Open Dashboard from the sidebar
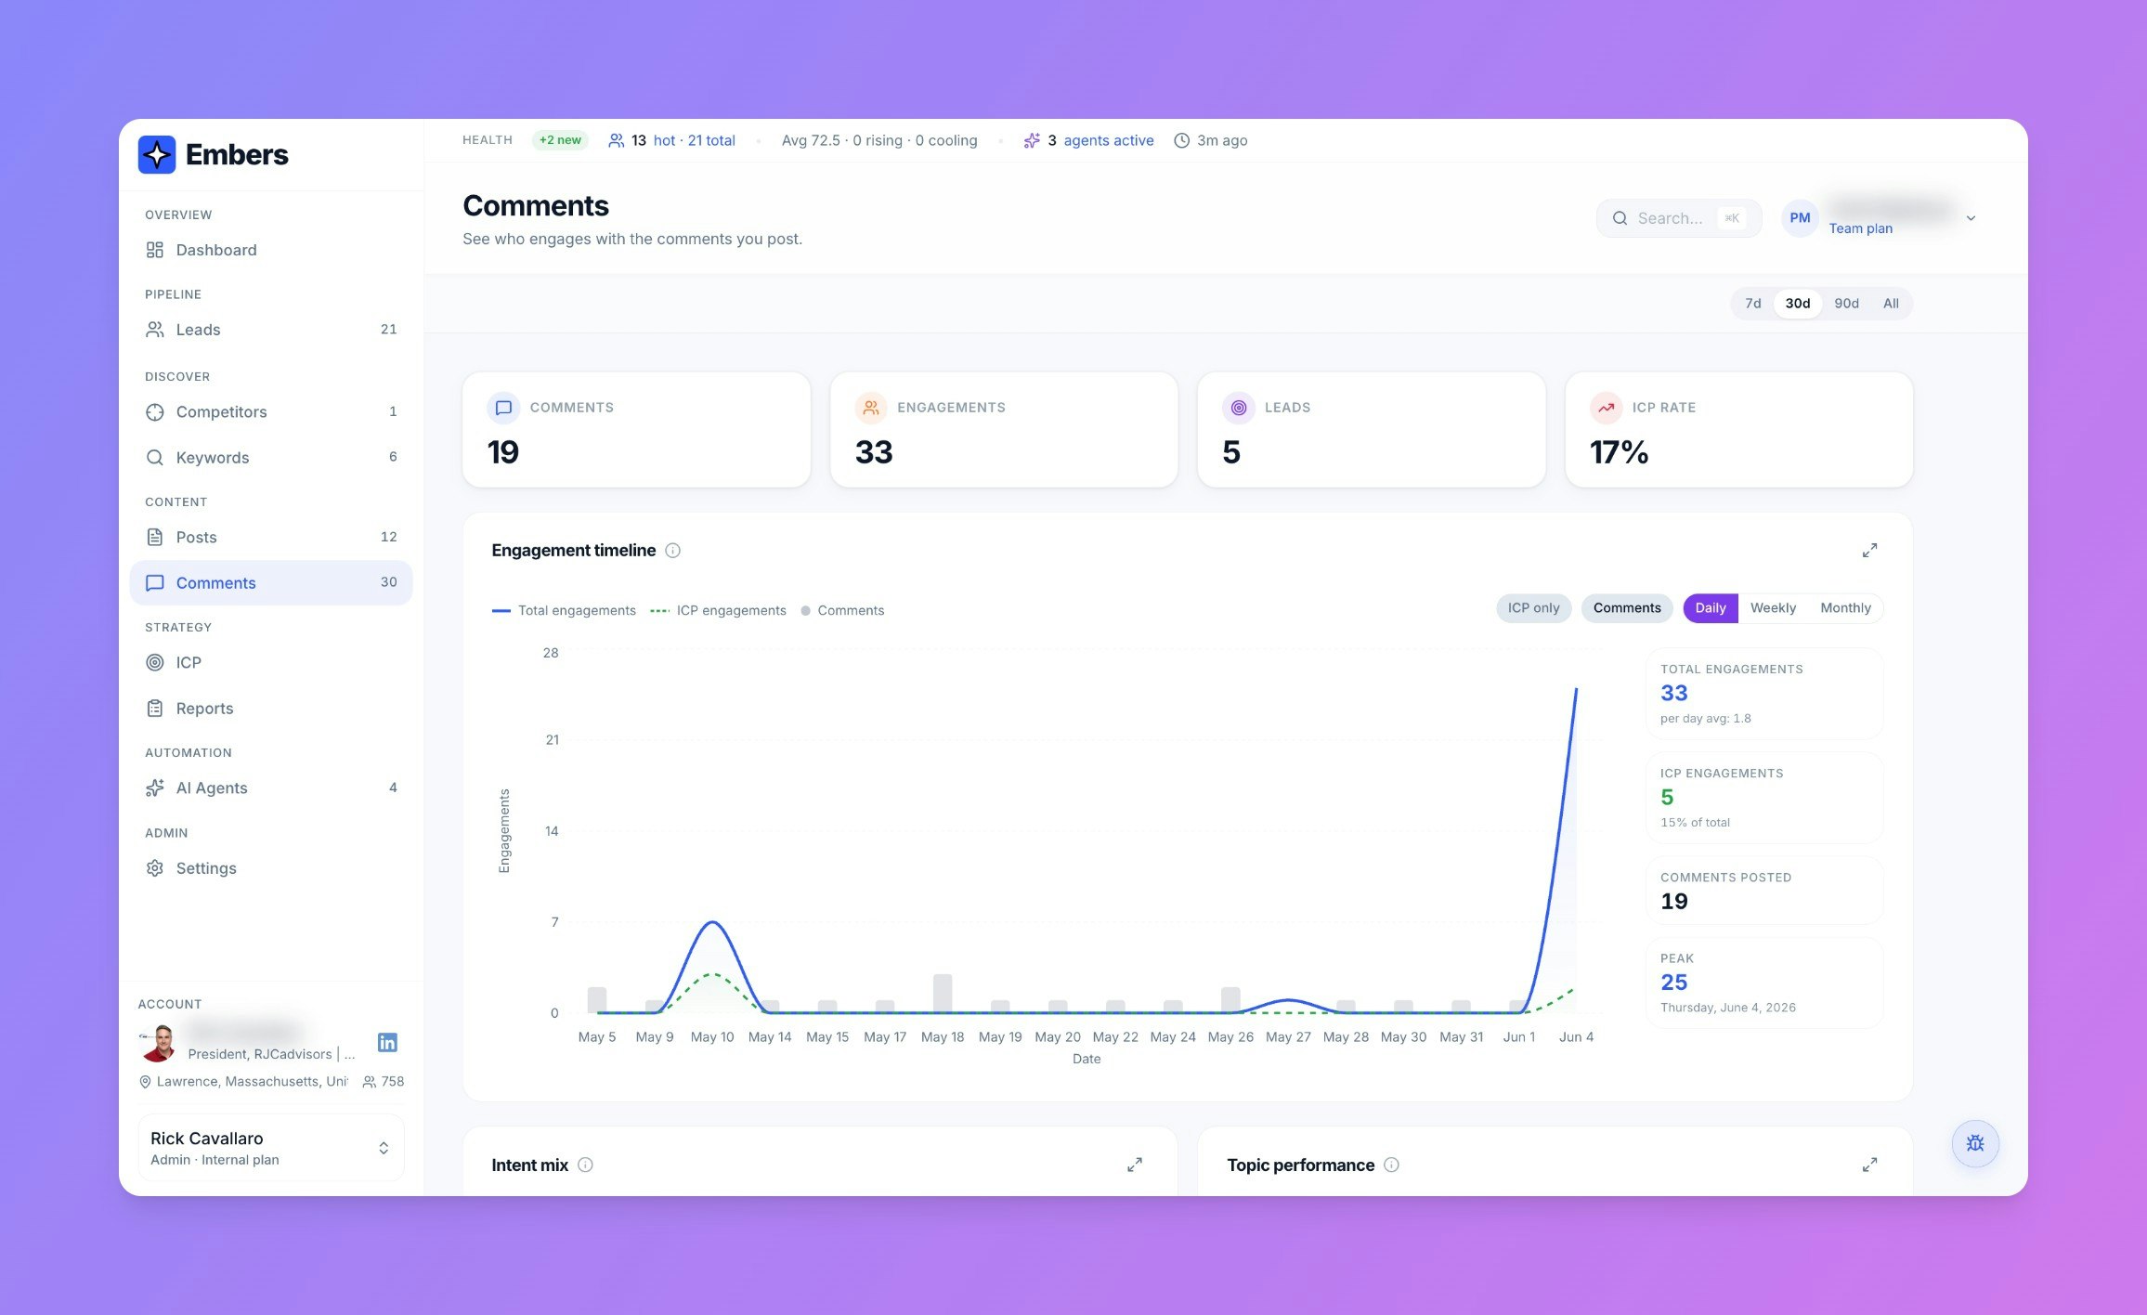 pyautogui.click(x=271, y=250)
